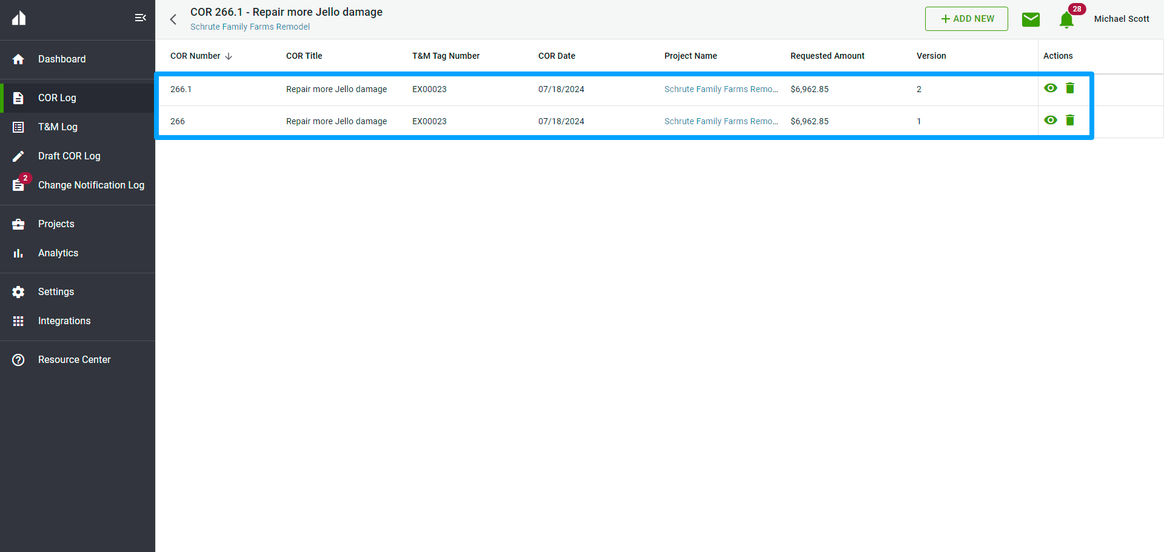Click the ADD NEW button
1164x552 pixels.
pos(966,19)
